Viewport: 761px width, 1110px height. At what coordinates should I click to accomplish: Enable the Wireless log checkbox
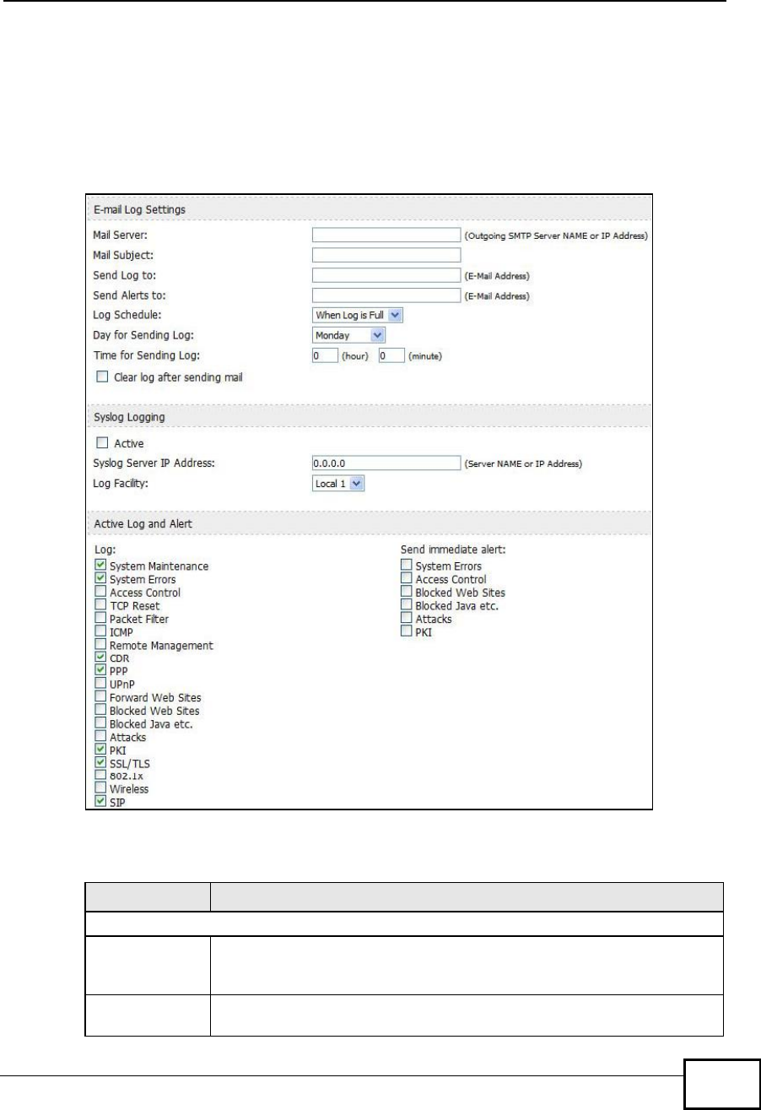101,788
